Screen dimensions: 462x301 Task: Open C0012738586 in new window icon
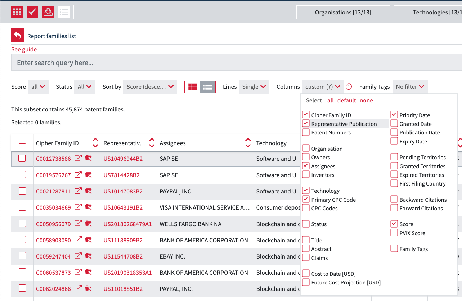click(78, 158)
